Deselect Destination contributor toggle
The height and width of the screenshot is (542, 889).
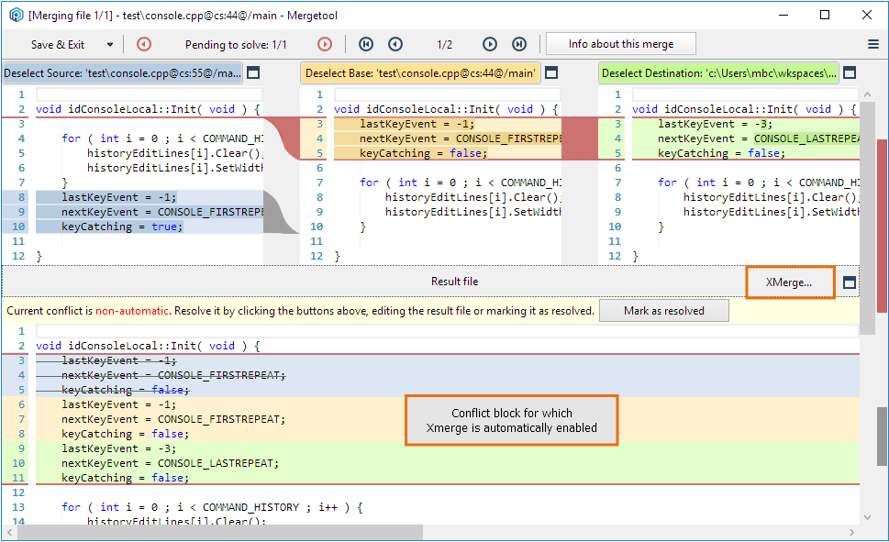click(x=718, y=73)
